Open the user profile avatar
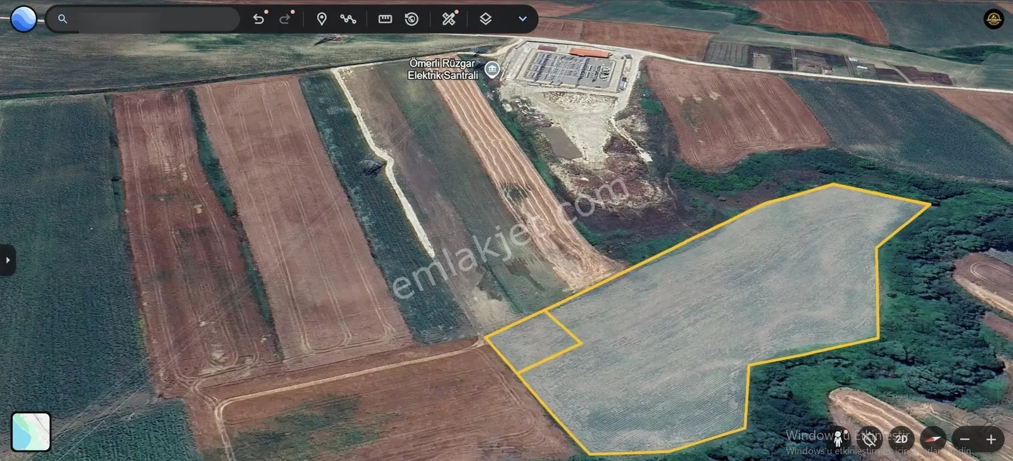This screenshot has height=461, width=1013. [x=993, y=19]
